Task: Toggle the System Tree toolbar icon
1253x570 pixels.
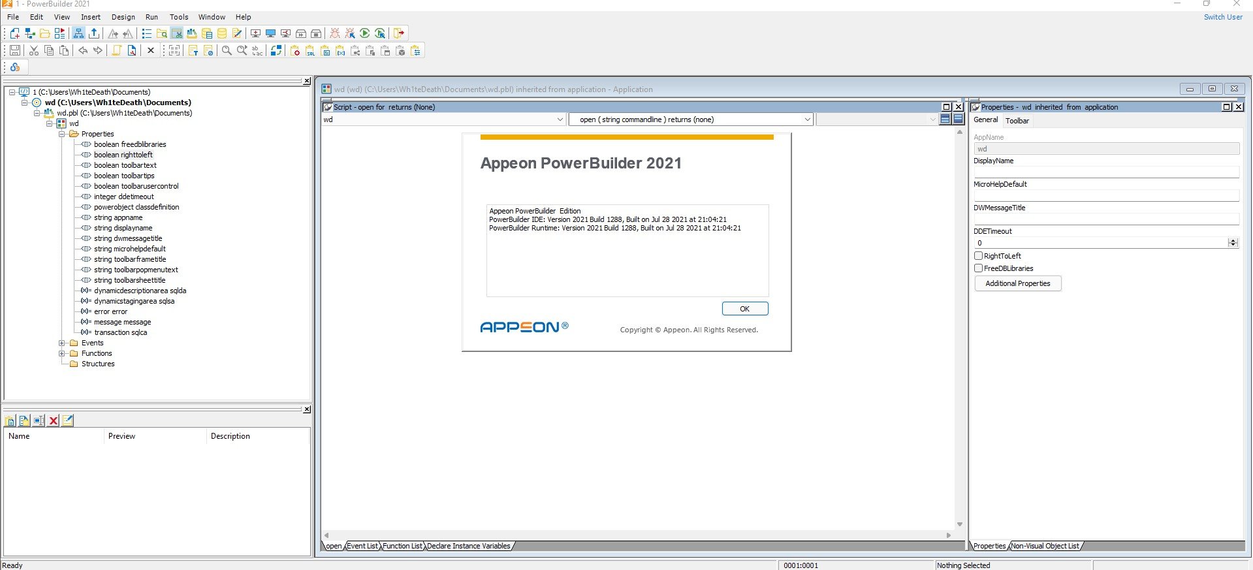Action: (78, 33)
